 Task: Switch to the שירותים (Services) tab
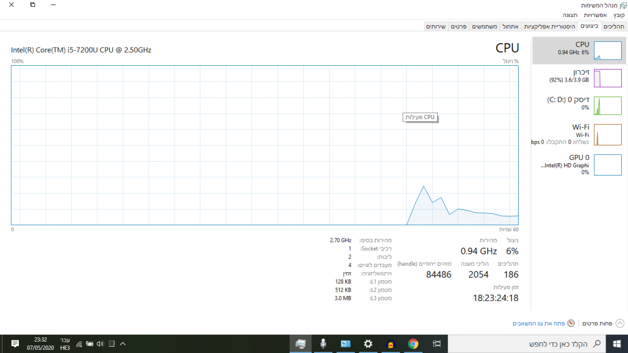[x=436, y=26]
